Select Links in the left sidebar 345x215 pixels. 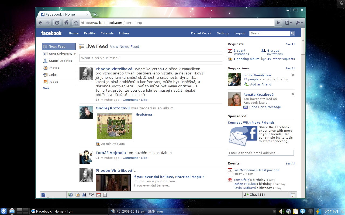pyautogui.click(x=59, y=75)
